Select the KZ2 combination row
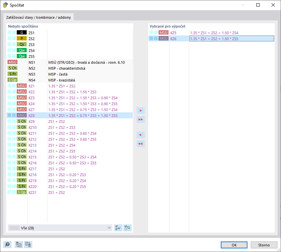Screen dimensions: 281x252 (70, 92)
